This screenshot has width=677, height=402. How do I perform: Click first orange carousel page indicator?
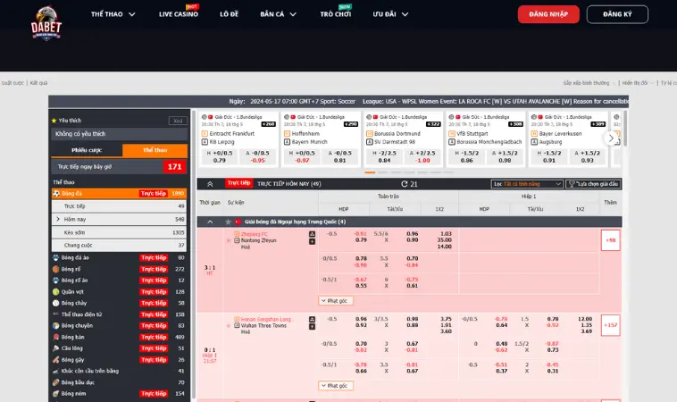click(371, 172)
